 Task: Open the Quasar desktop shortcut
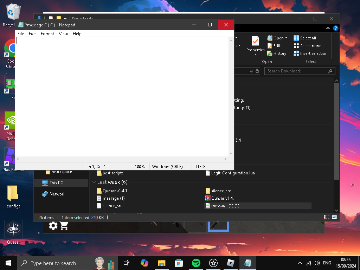(x=13, y=232)
